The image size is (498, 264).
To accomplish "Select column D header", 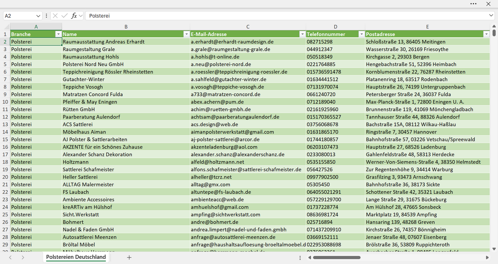I will (x=336, y=27).
